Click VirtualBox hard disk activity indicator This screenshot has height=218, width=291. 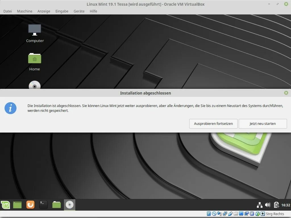[x=209, y=214]
